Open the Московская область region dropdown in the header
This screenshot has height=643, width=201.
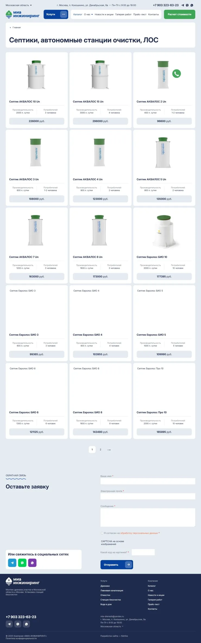pos(19,5)
